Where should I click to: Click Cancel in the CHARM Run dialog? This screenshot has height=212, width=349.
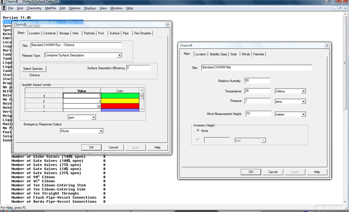(x=113, y=147)
